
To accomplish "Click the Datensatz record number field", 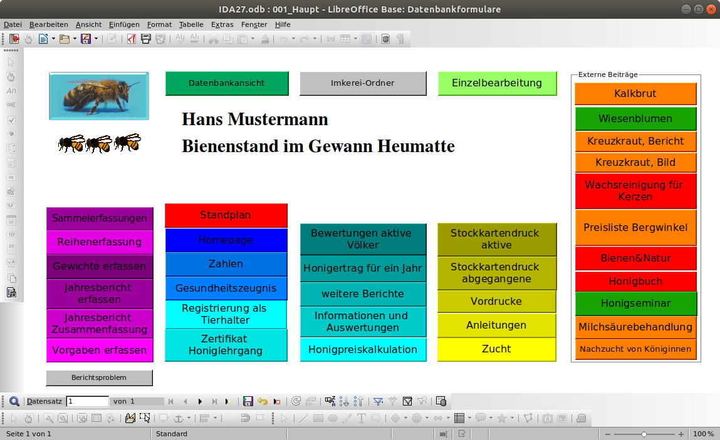I will pyautogui.click(x=87, y=401).
